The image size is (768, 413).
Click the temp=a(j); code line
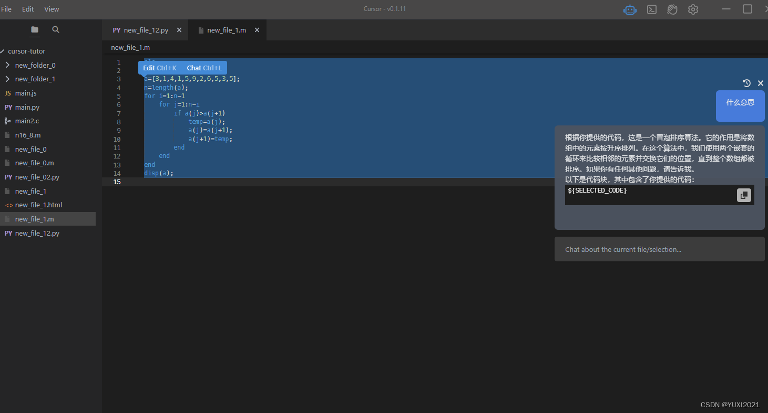point(207,122)
